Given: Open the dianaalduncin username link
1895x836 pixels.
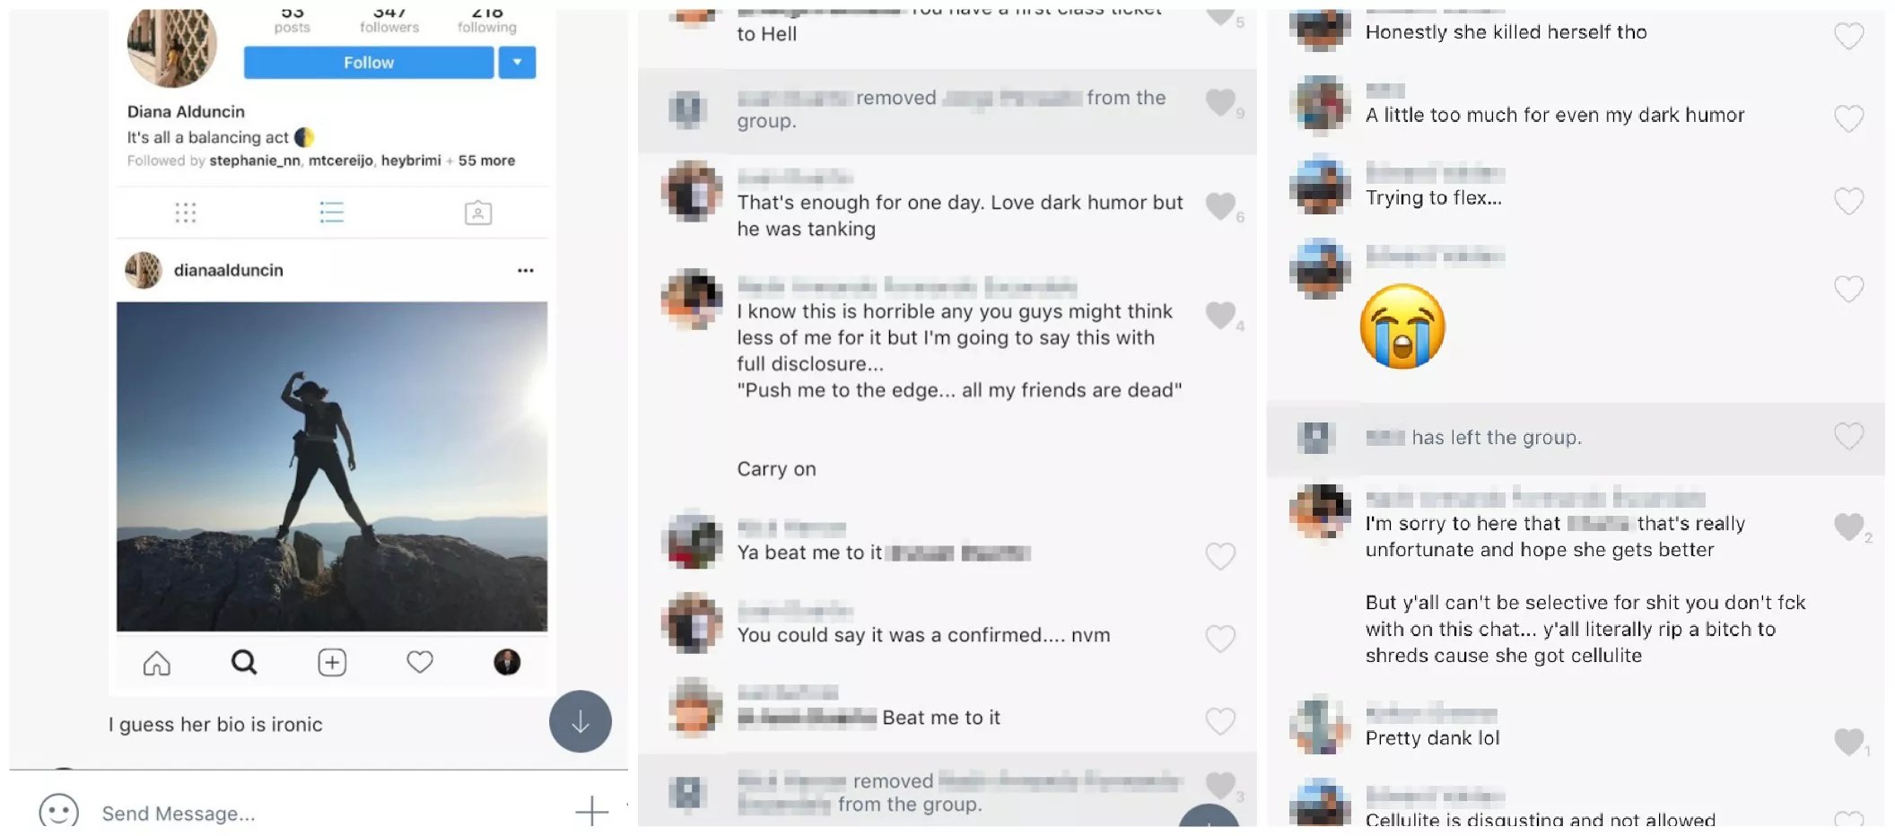Looking at the screenshot, I should click(228, 270).
